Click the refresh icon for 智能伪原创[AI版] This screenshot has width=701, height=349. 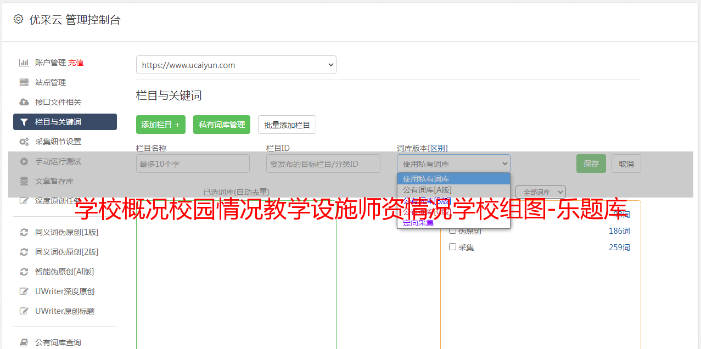[x=24, y=272]
